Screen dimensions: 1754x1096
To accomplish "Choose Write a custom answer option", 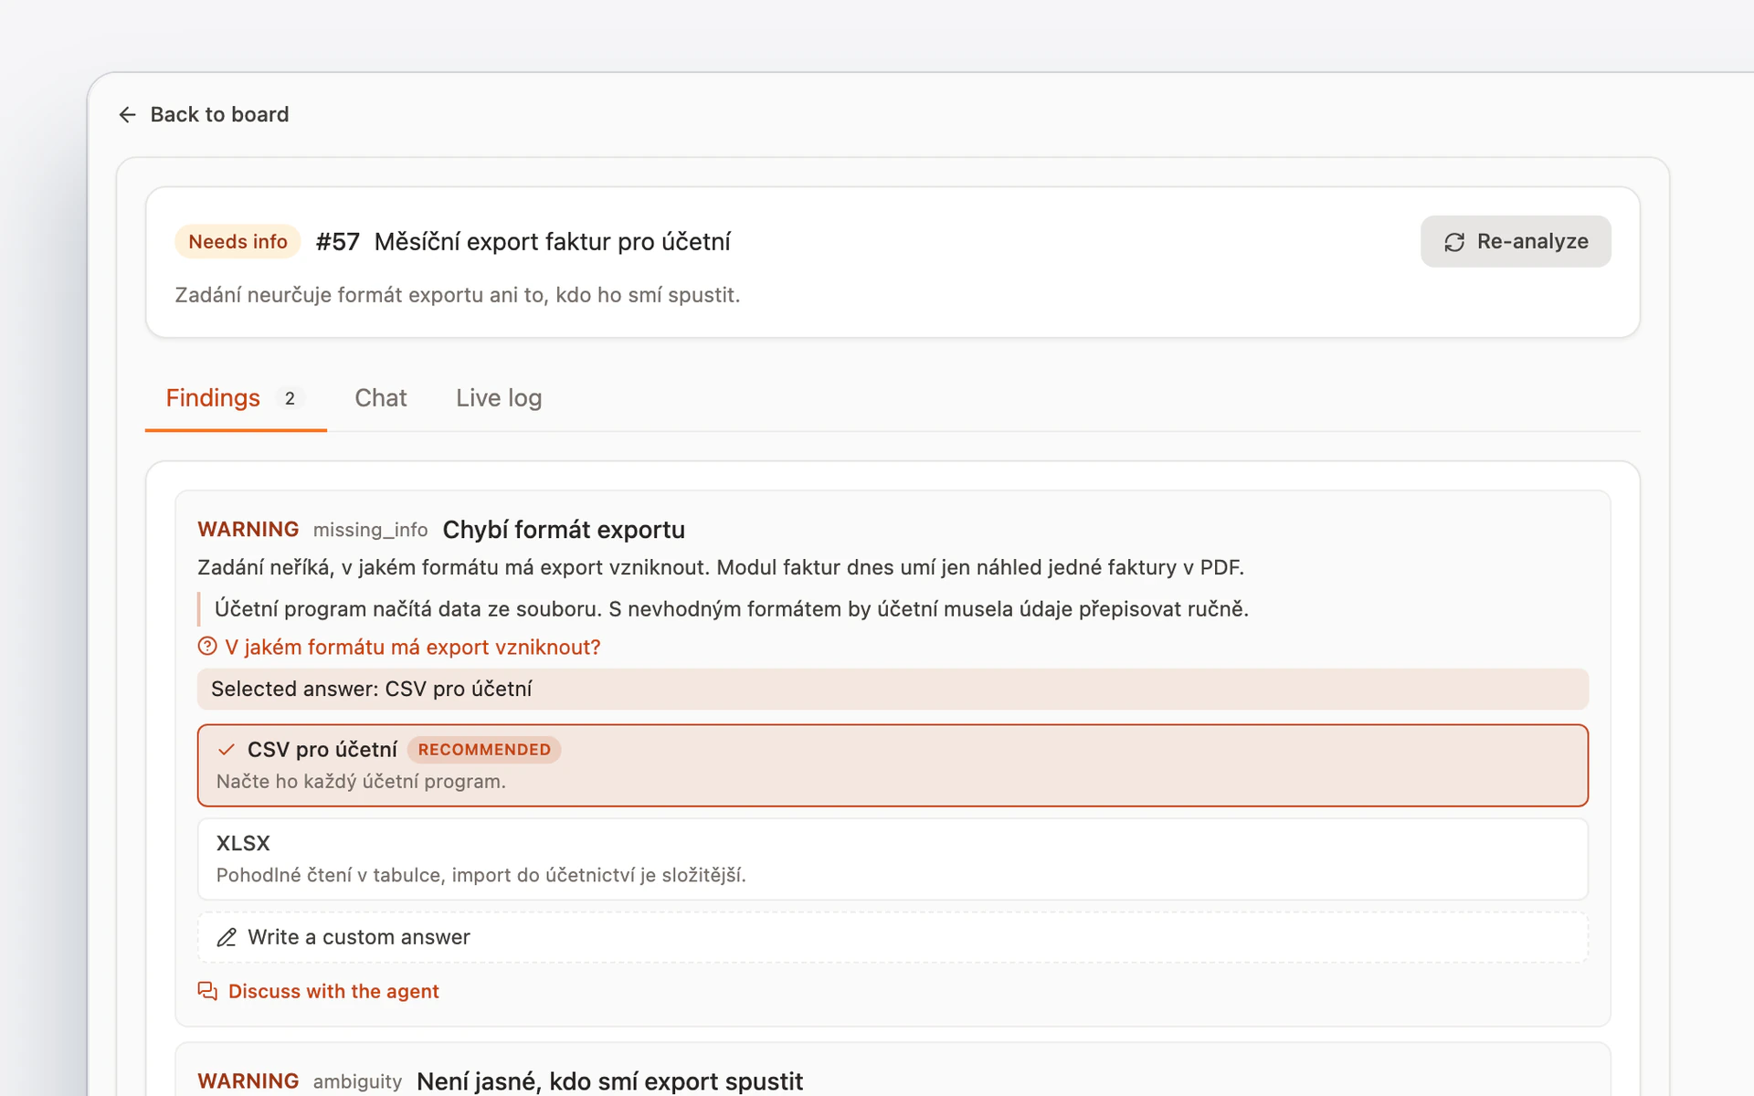I will coord(893,937).
